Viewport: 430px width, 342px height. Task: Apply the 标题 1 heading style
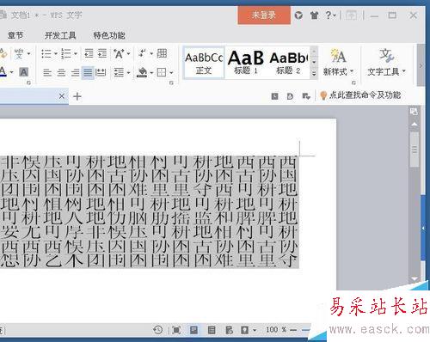(246, 63)
